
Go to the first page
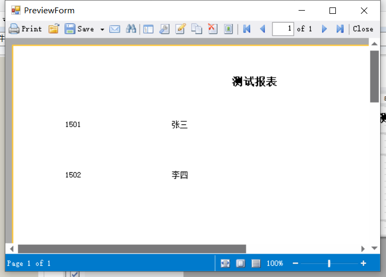click(246, 29)
